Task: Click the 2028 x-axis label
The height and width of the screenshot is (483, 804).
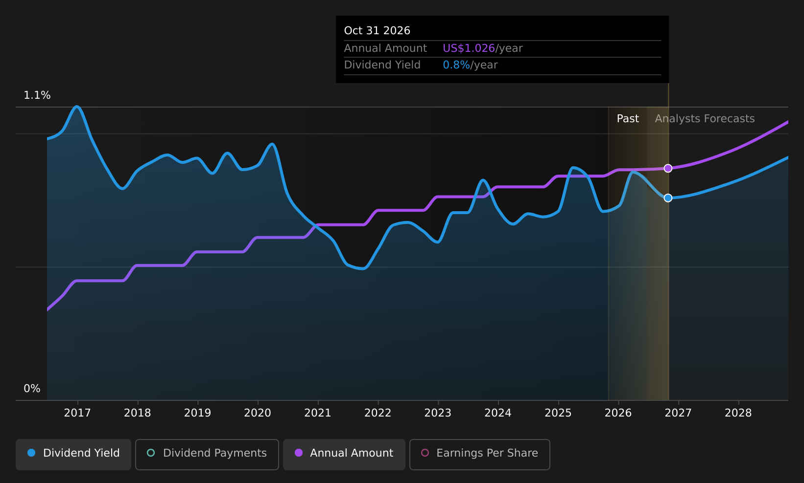Action: pos(738,413)
